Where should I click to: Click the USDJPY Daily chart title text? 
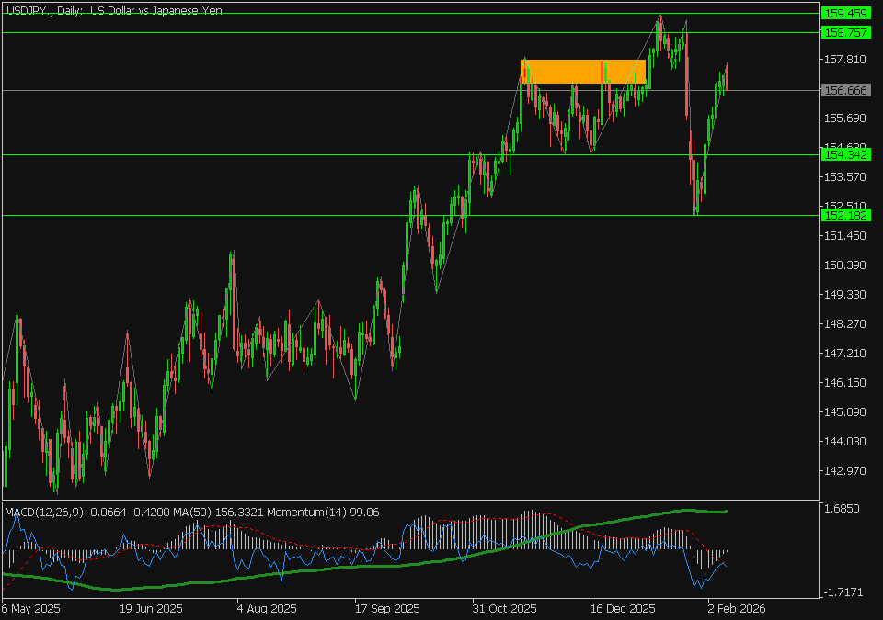[x=114, y=10]
